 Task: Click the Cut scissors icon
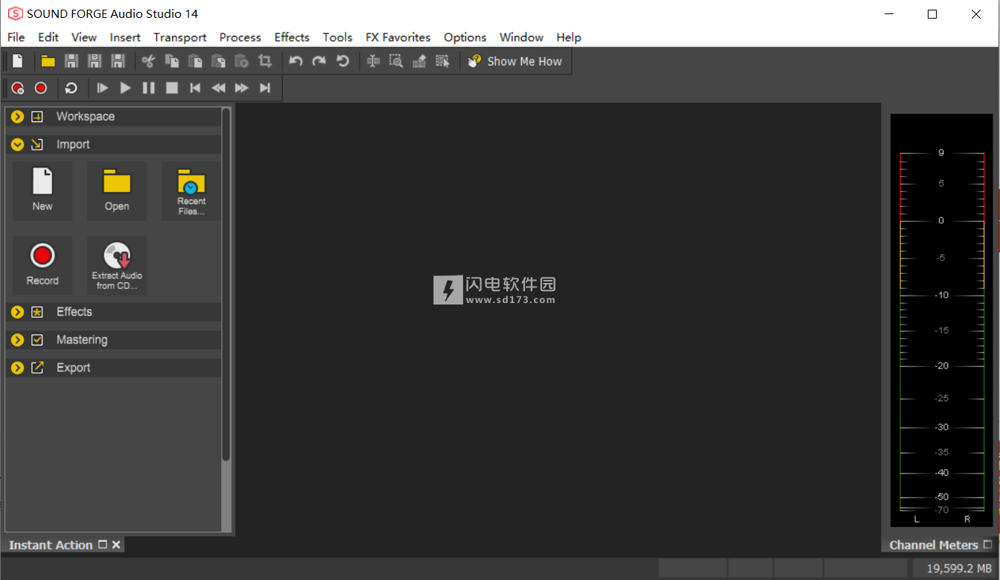coord(148,61)
